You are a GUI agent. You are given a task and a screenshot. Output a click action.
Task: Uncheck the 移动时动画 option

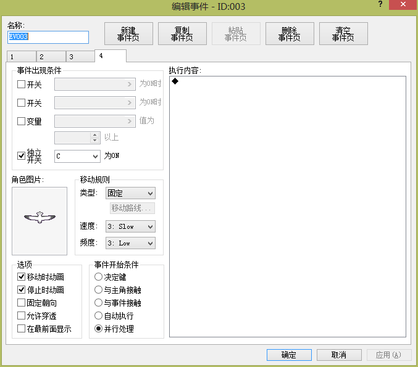pyautogui.click(x=21, y=277)
